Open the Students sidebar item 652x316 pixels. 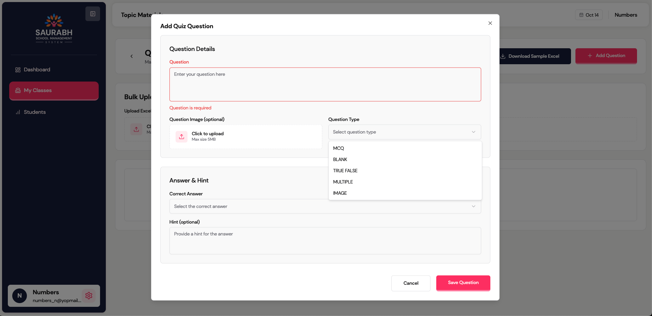tap(34, 112)
